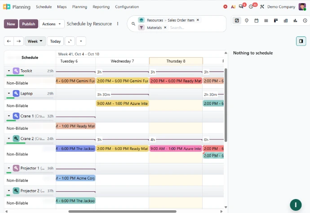Open the Reporting menu

[x=101, y=7]
